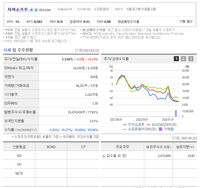
Task: Select BPS 8,081 value
Action: point(34,22)
